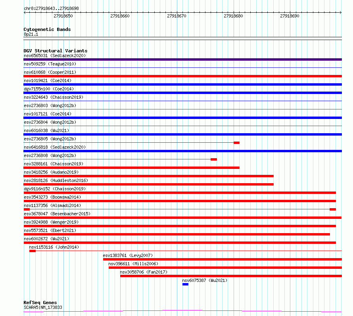Open the RefSeq Genes track title
Image resolution: width=353 pixels, height=316 pixels.
[x=40, y=303]
